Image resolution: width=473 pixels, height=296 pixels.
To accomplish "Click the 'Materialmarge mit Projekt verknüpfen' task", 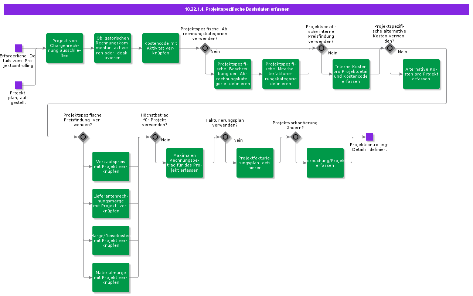I will (111, 277).
